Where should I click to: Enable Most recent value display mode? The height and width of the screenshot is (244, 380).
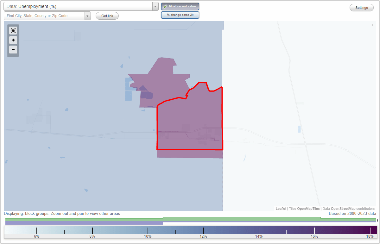pyautogui.click(x=180, y=6)
